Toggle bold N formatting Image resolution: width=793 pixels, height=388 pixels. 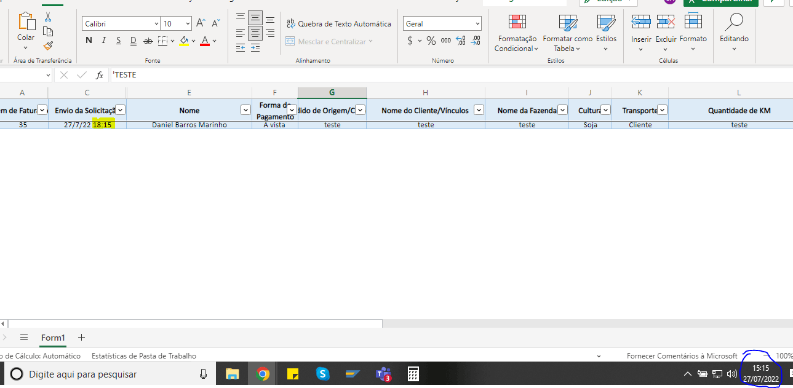(x=89, y=41)
